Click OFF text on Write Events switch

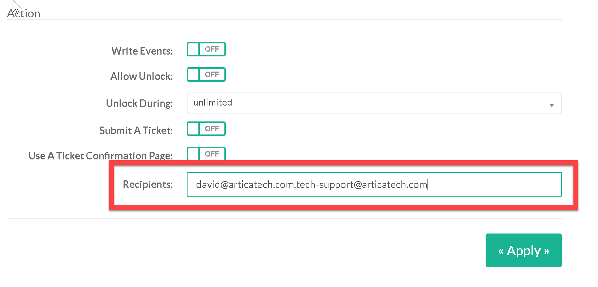point(212,50)
